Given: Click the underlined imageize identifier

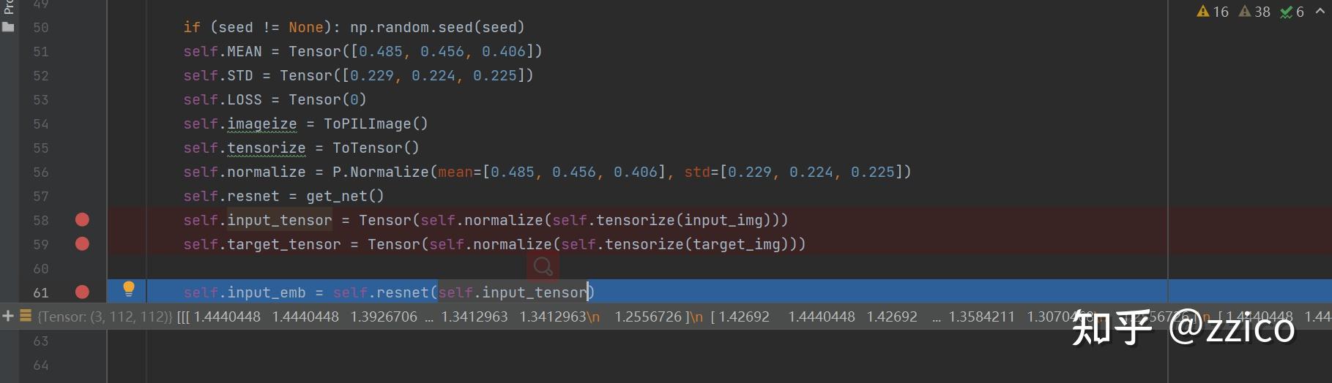Looking at the screenshot, I should tap(261, 124).
